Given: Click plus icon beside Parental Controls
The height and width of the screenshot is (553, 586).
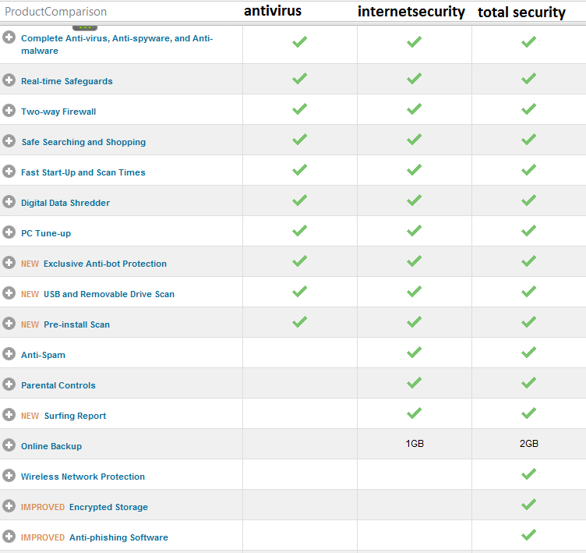Looking at the screenshot, I should click(x=9, y=385).
